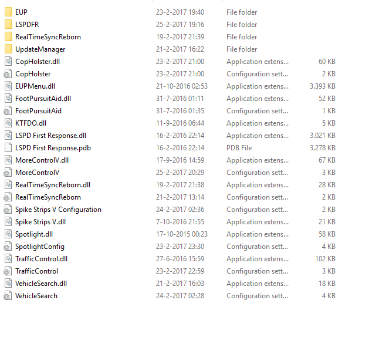This screenshot has width=379, height=337.
Task: Click the file name LSPDFR
Action: pyautogui.click(x=27, y=25)
